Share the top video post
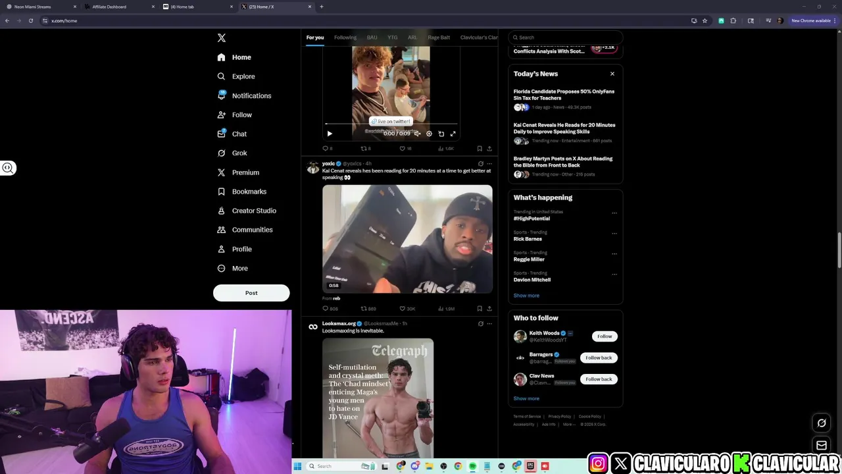Viewport: 842px width, 474px height. (489, 149)
